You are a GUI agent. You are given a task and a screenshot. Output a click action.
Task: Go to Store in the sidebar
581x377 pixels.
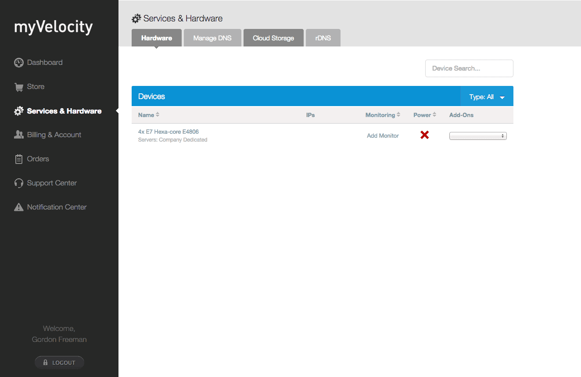[x=36, y=87]
